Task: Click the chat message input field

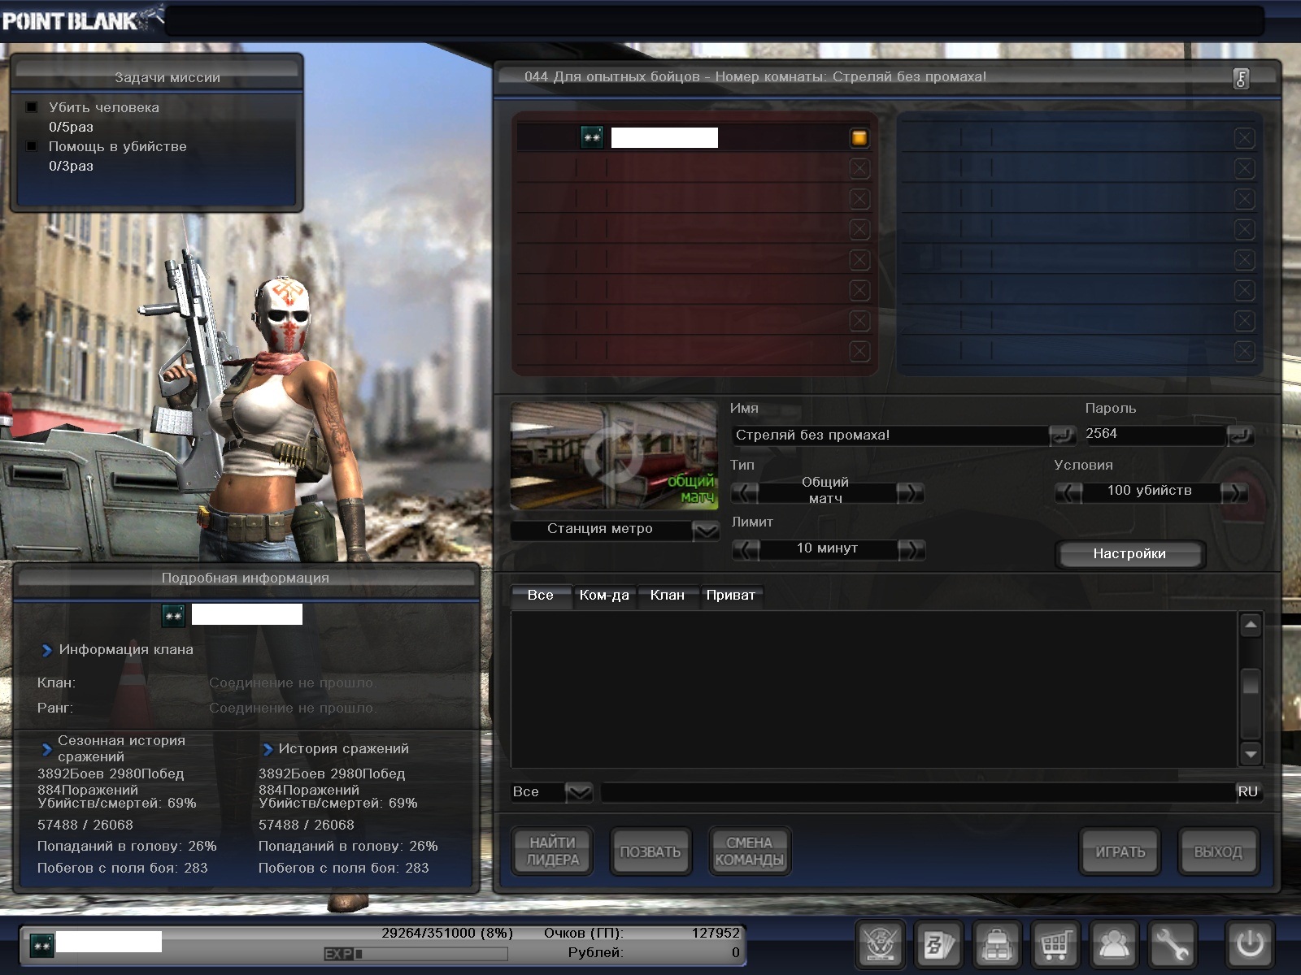Action: coord(917,792)
